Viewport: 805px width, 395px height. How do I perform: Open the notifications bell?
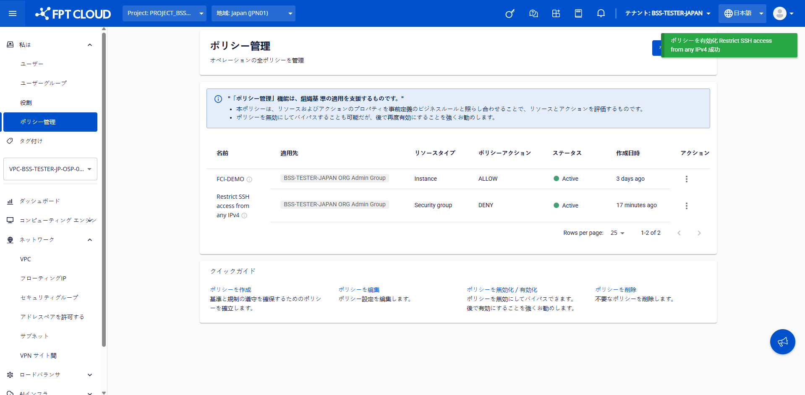coord(601,13)
